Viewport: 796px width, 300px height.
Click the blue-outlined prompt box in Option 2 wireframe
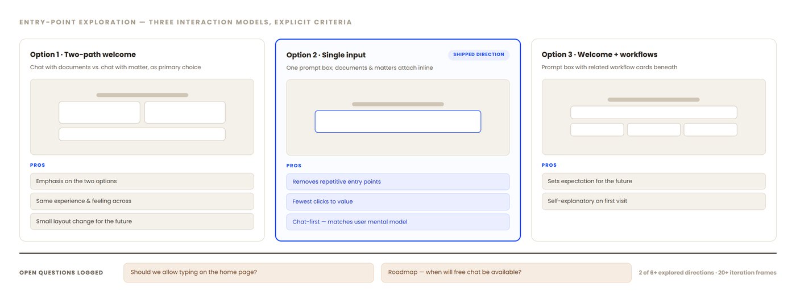[398, 121]
